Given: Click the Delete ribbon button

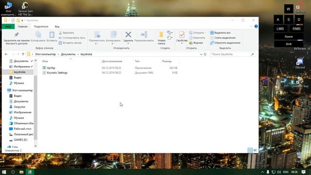Looking at the screenshot, I should coord(128,37).
